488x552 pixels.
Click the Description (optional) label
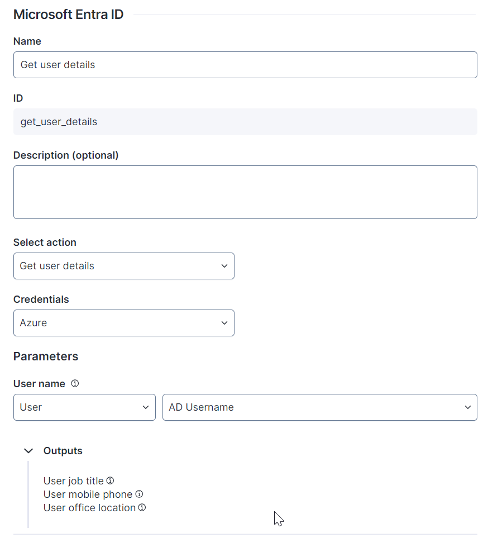(66, 155)
